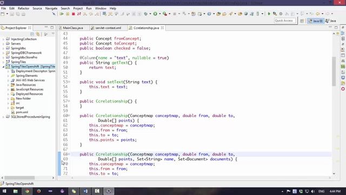The image size is (346, 195).
Task: Maximize the editor area
Action: click(336, 28)
